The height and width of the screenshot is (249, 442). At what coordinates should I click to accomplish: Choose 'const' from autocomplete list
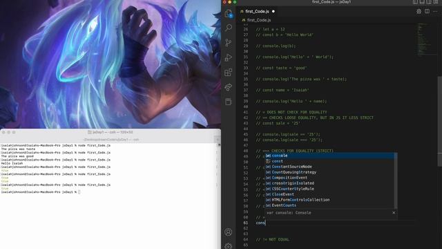click(330, 161)
